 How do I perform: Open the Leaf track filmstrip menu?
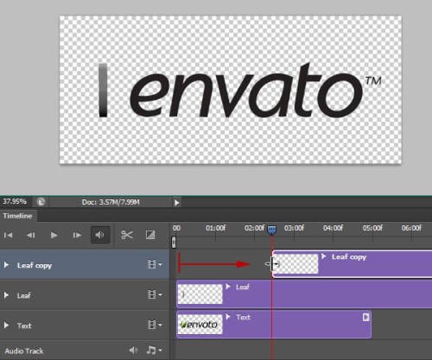click(x=155, y=294)
